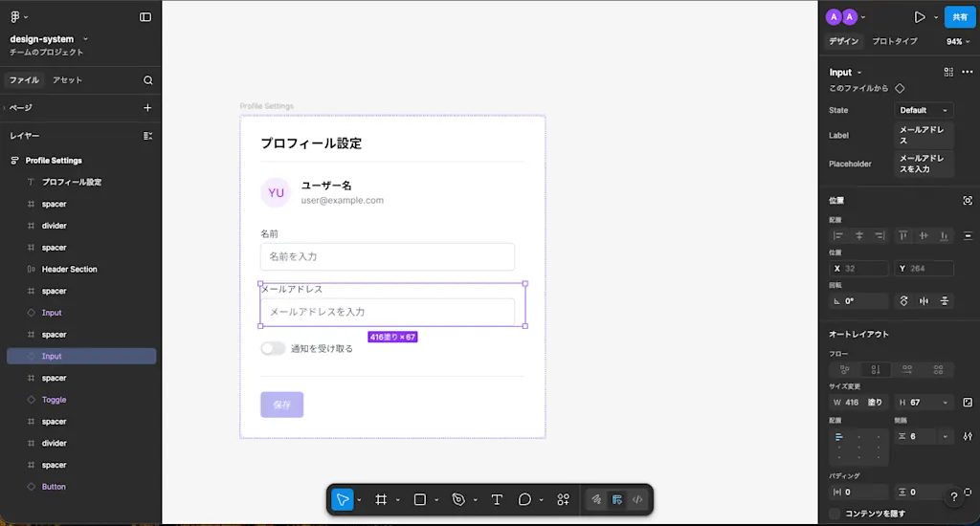Select the vertical auto layout flow option

[x=876, y=370]
